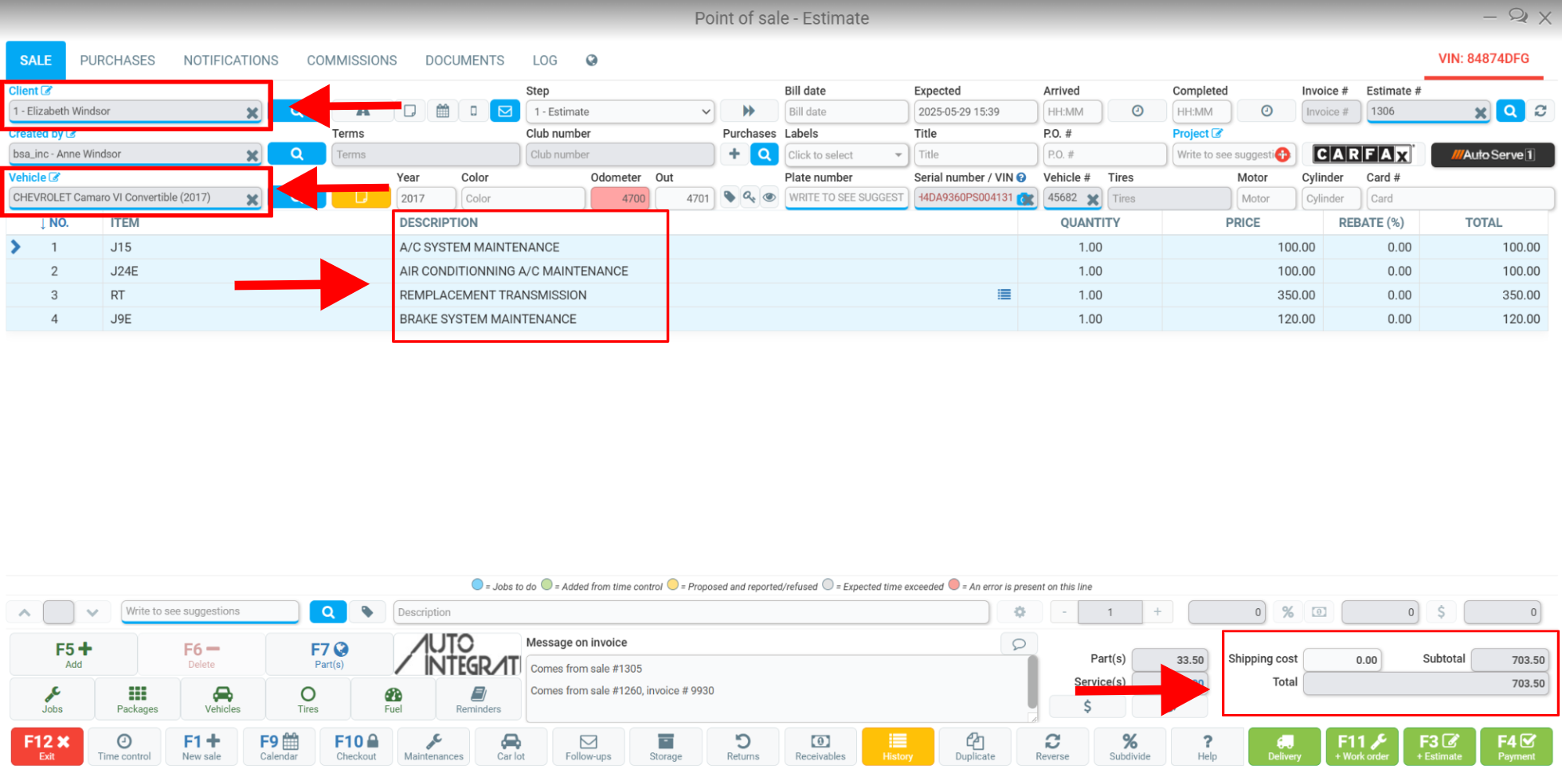Set the Arrived time with the clock button

pos(1137,111)
